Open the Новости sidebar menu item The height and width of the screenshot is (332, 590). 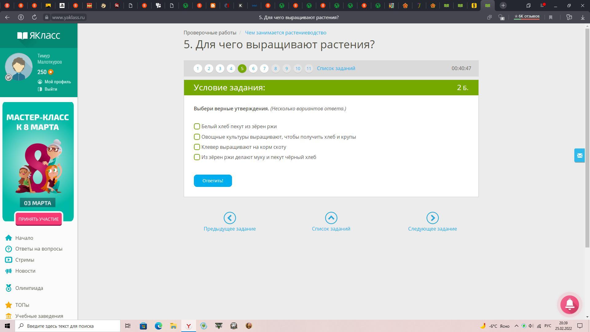tap(25, 271)
